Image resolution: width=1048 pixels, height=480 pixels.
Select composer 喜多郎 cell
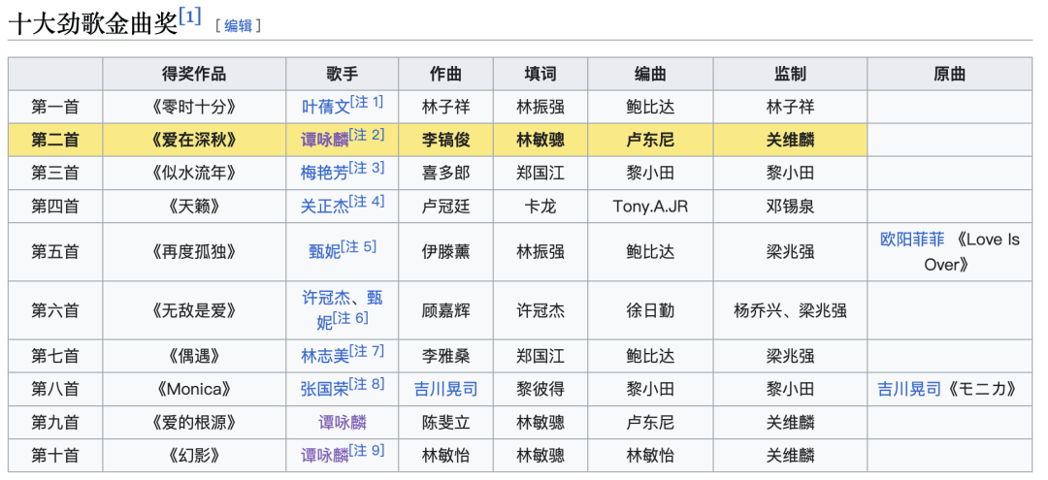(x=445, y=174)
